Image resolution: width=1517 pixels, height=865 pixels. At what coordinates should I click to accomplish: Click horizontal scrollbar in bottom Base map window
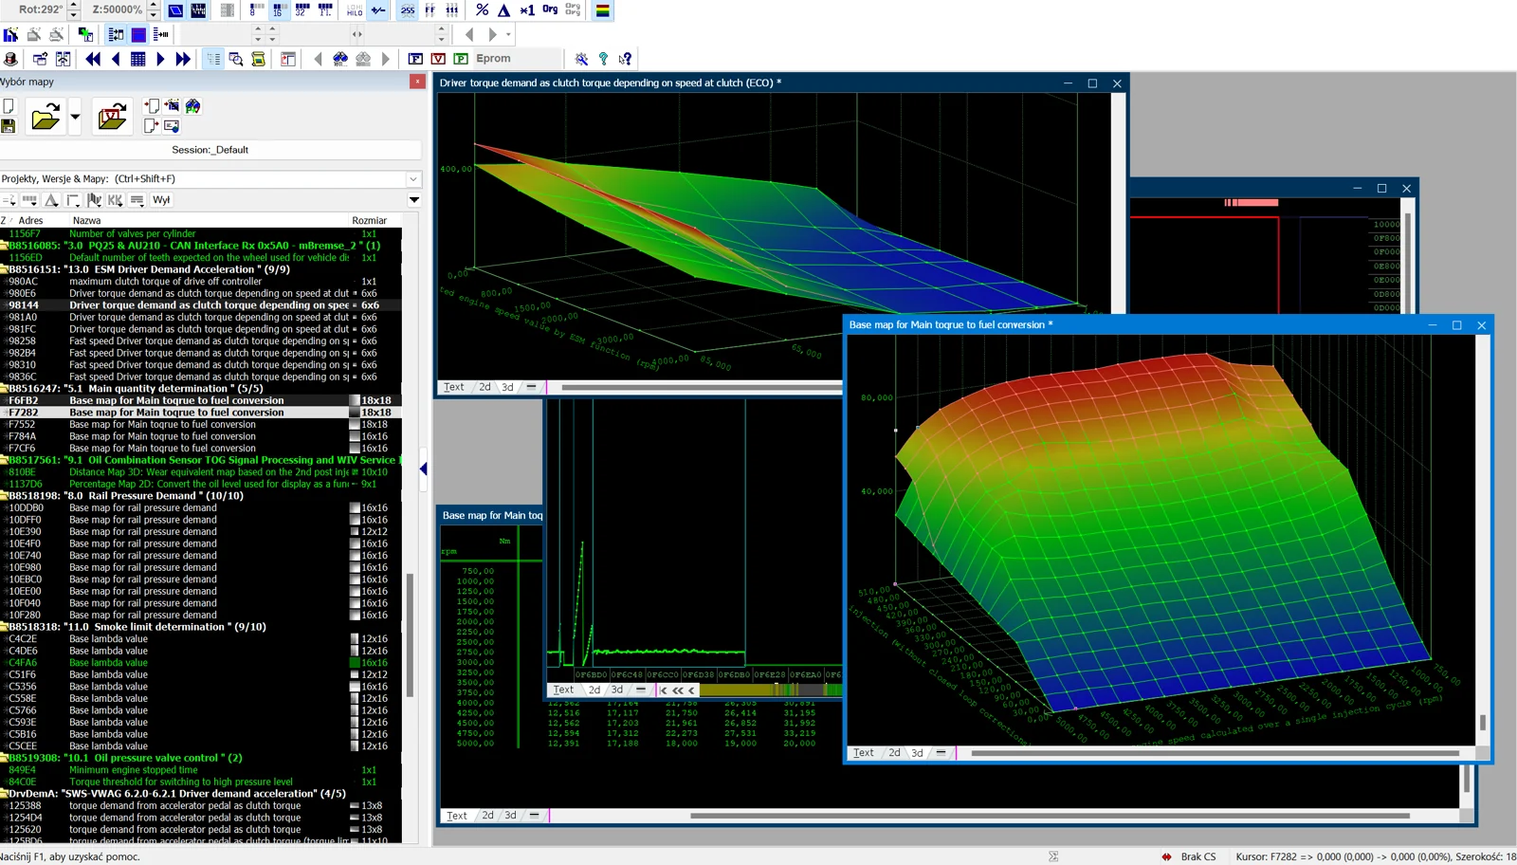[1050, 816]
